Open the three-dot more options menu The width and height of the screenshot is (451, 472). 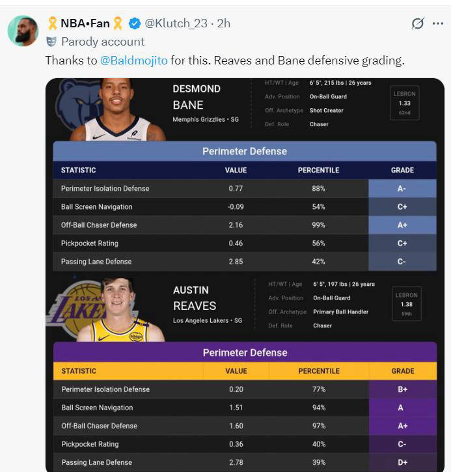[438, 23]
